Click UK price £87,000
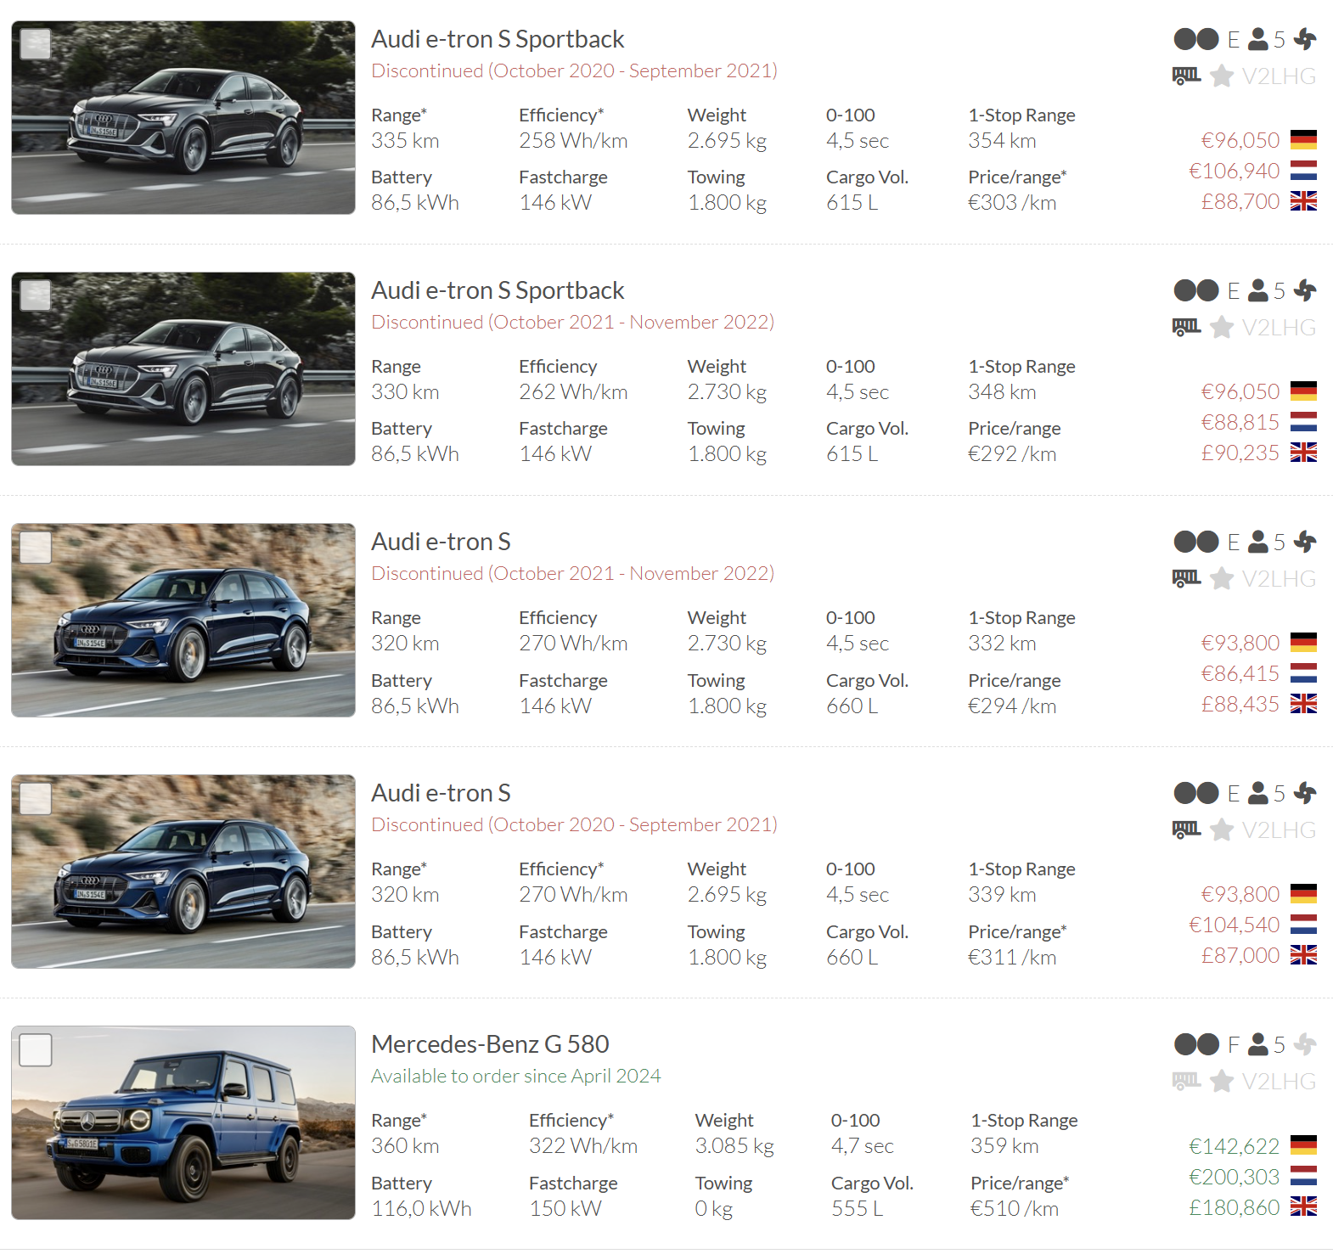Viewport: 1333px width, 1254px height. pos(1240,955)
